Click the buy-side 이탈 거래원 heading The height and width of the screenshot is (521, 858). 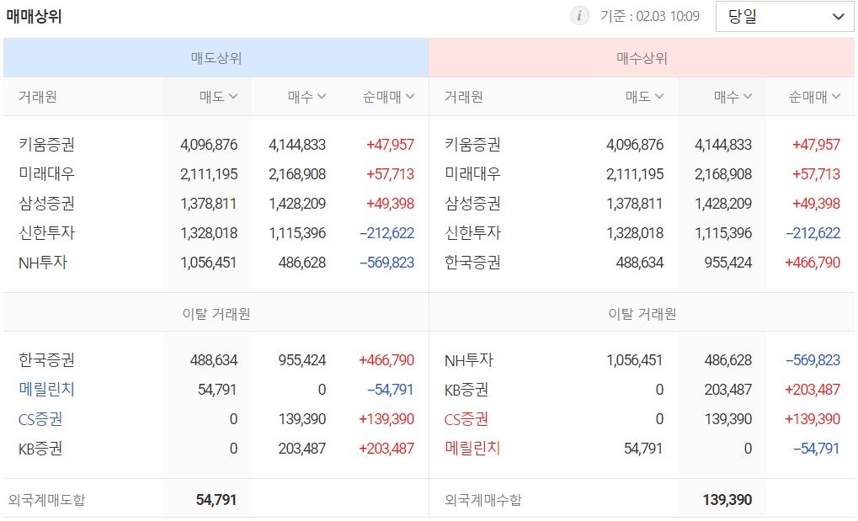[x=642, y=314]
